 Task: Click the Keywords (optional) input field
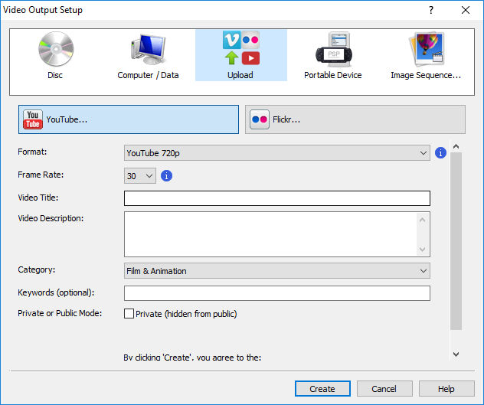276,293
